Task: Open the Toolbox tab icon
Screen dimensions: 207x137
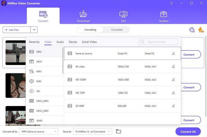Action: [x=164, y=14]
